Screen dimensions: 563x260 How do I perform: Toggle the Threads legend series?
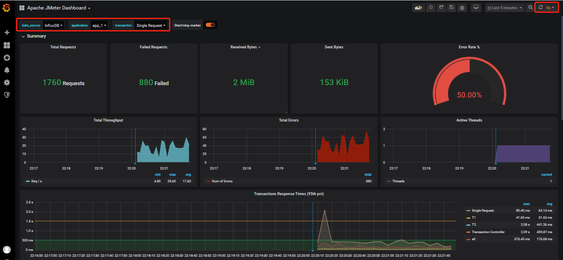click(398, 181)
